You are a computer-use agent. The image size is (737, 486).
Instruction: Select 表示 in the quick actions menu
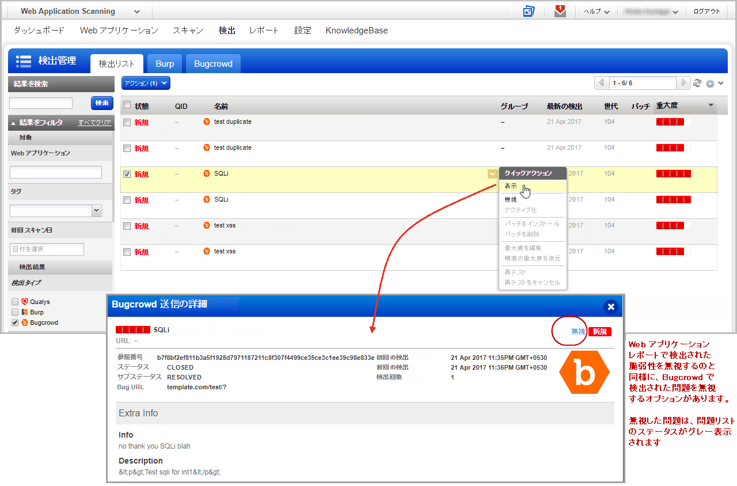pos(512,186)
